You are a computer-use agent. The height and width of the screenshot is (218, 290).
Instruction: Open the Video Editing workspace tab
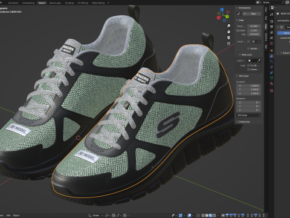coord(98,3)
